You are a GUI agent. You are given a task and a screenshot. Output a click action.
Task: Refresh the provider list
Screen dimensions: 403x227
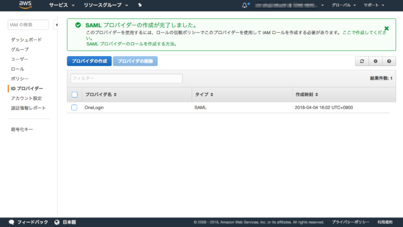click(x=362, y=61)
